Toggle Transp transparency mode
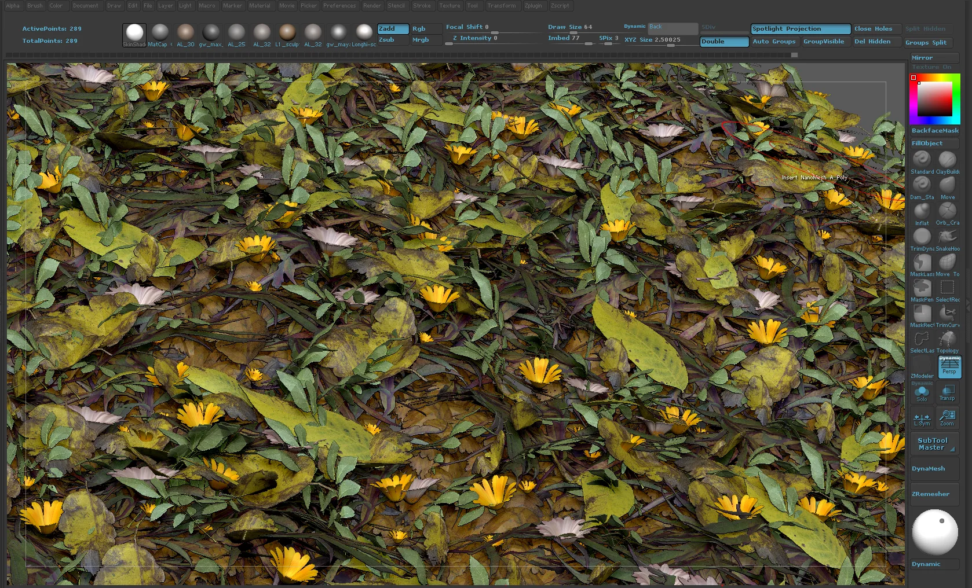 pyautogui.click(x=948, y=393)
